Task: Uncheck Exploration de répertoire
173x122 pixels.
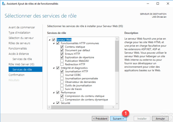Action: point(62,57)
